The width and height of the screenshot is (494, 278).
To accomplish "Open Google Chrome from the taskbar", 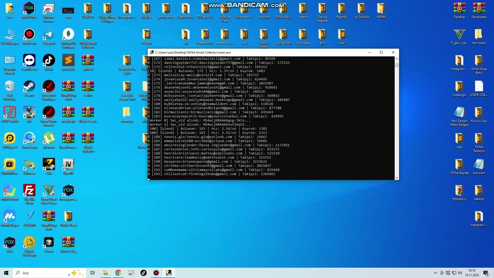I will tap(118, 273).
